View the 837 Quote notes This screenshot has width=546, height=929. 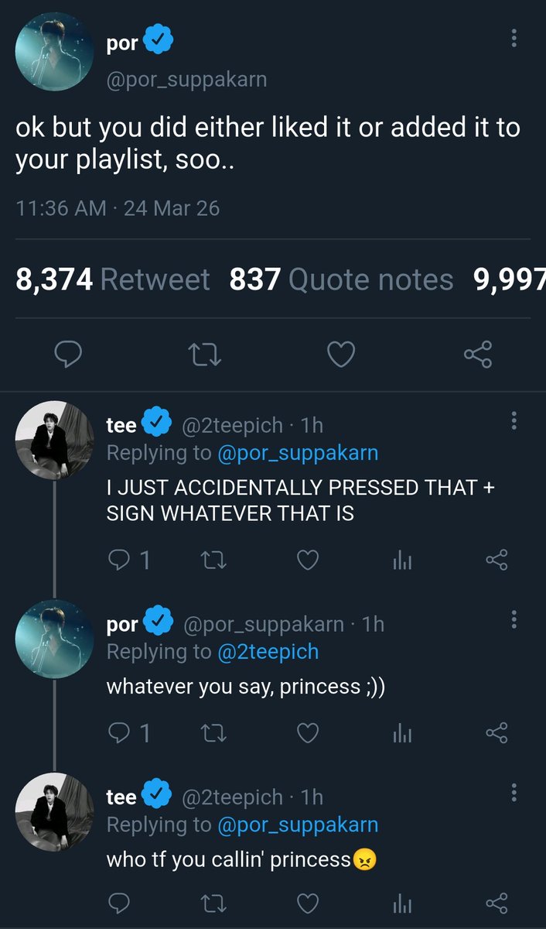tap(341, 279)
